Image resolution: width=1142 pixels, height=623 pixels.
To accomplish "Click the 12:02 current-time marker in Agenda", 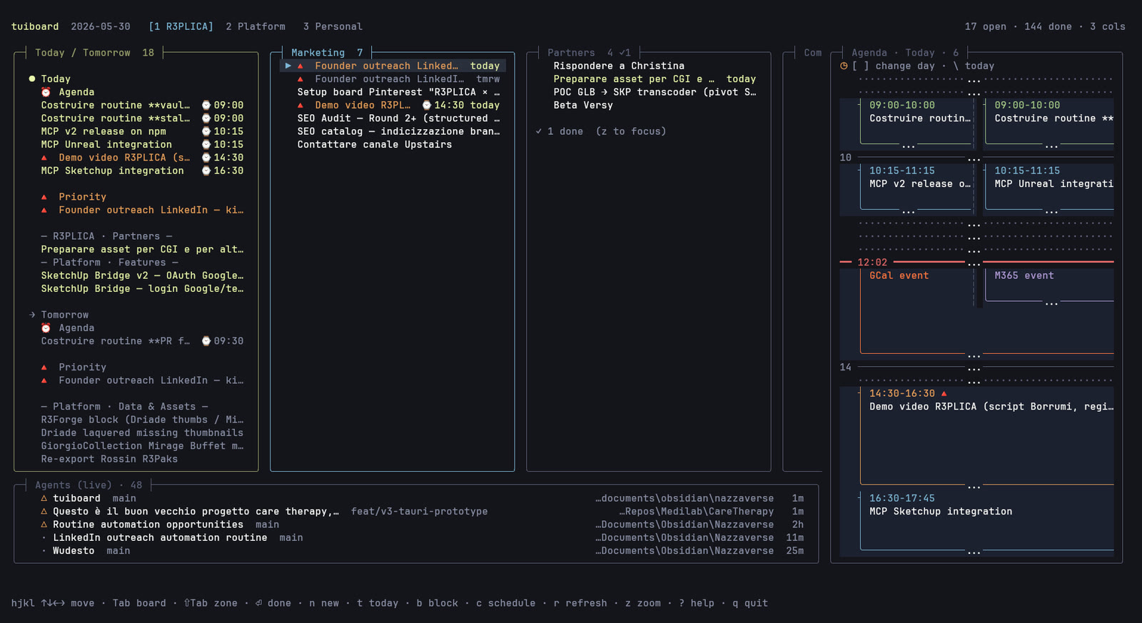I will [872, 263].
